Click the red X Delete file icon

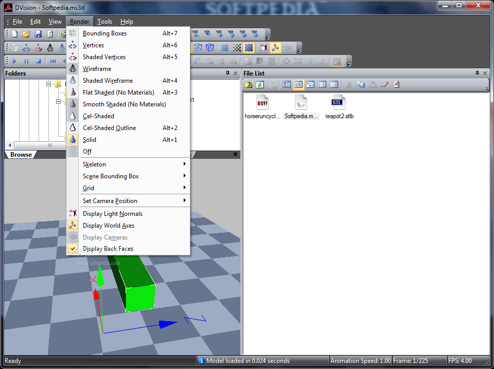tap(396, 85)
